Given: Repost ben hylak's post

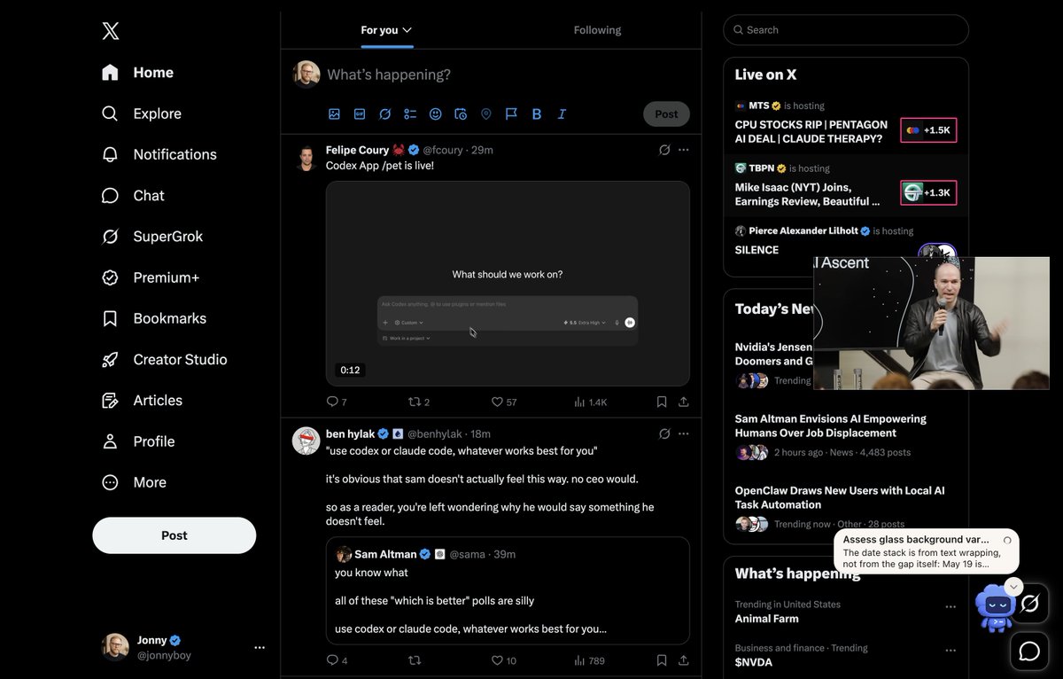Looking at the screenshot, I should pos(414,660).
